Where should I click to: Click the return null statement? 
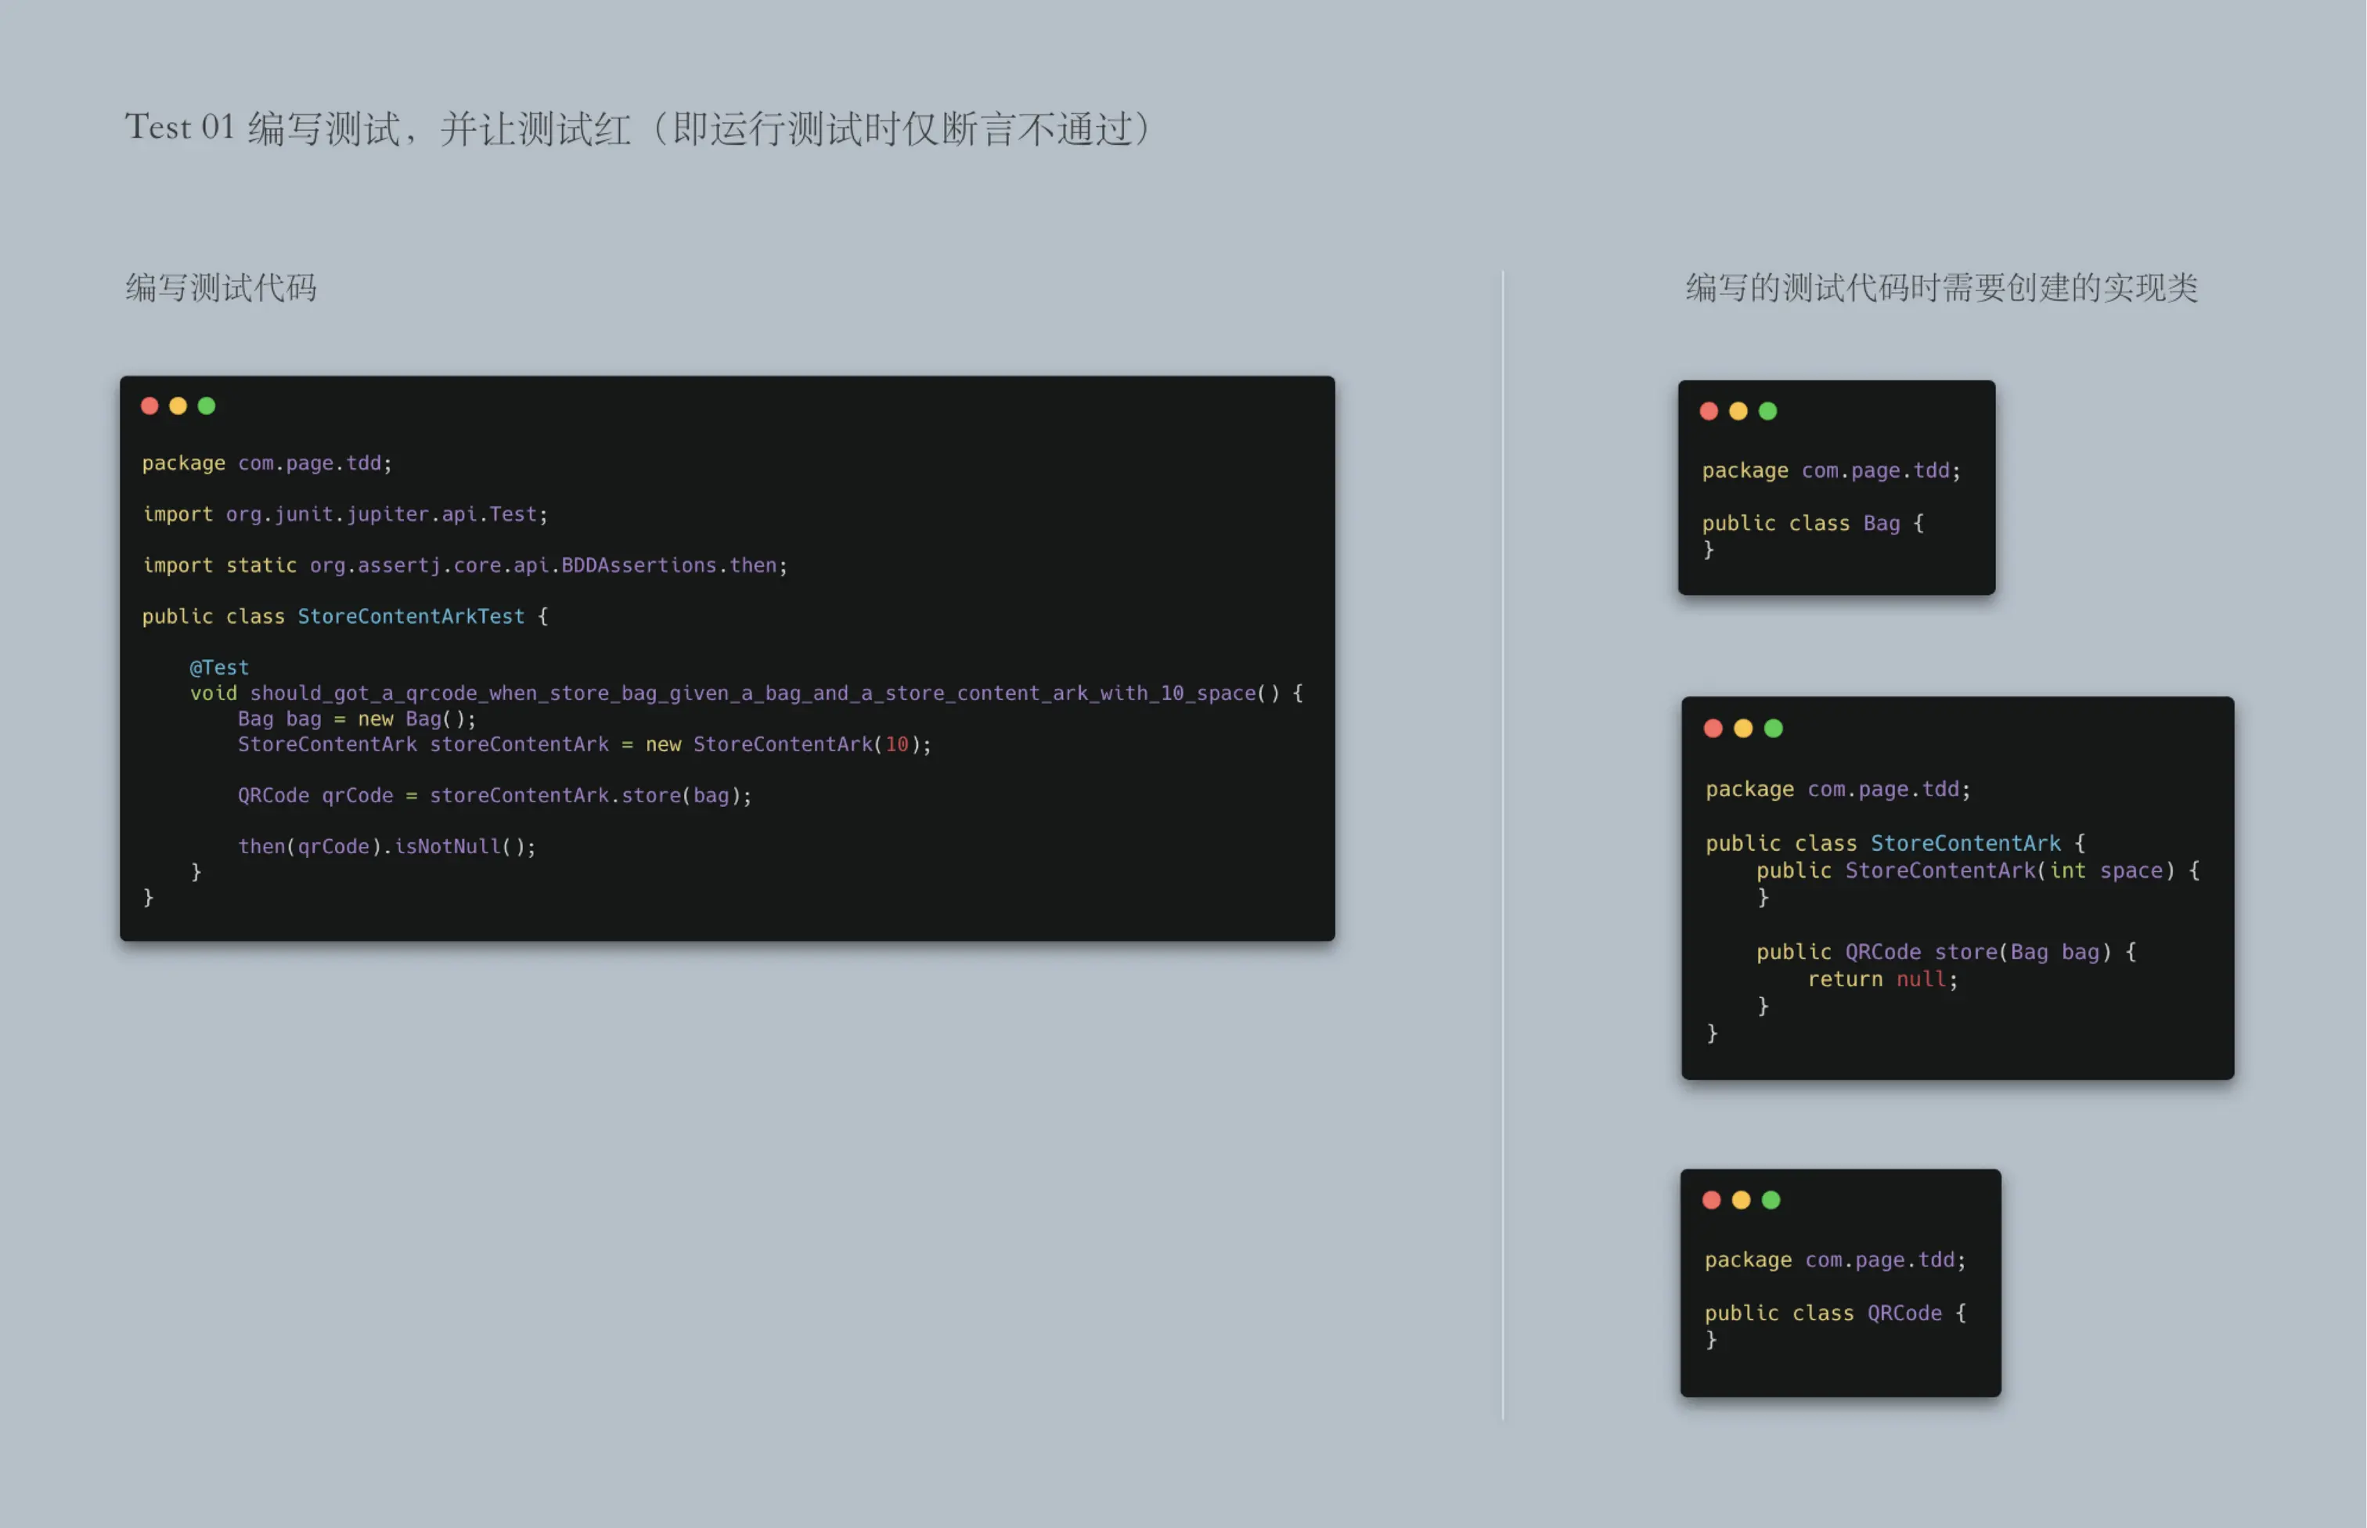1882,979
